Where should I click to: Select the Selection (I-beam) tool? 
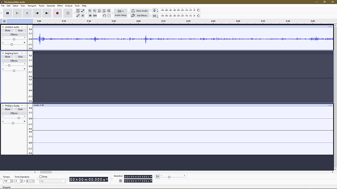78,11
